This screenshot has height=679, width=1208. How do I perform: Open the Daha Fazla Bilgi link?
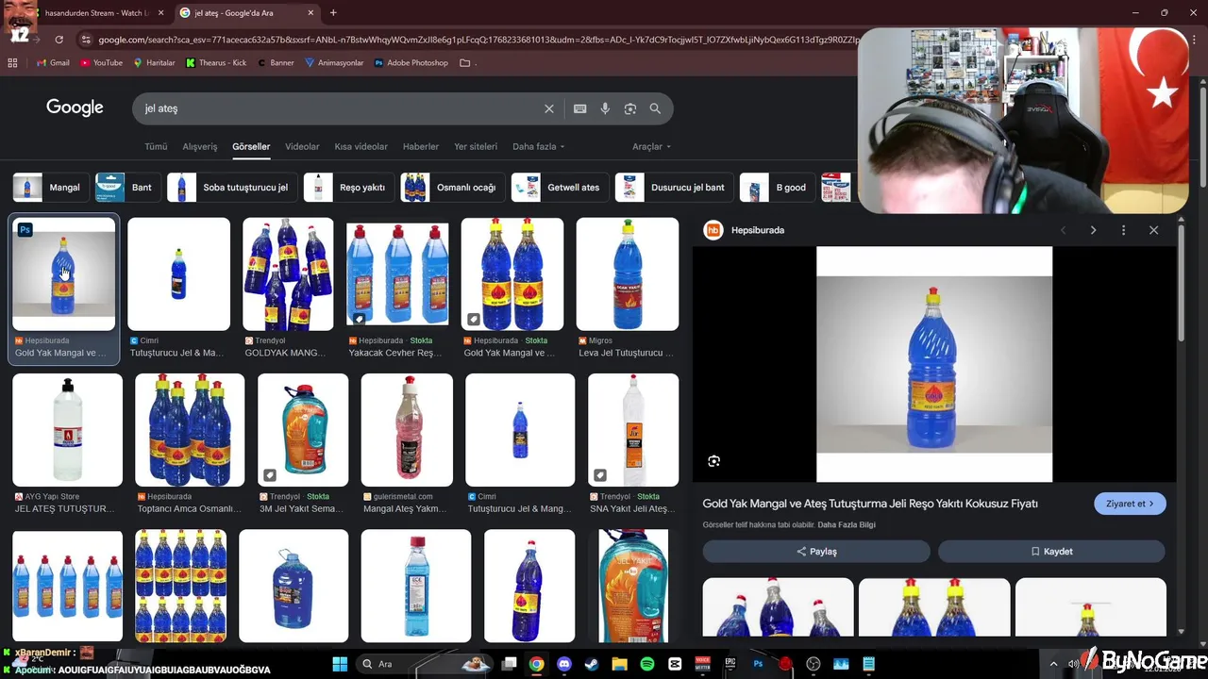847,525
